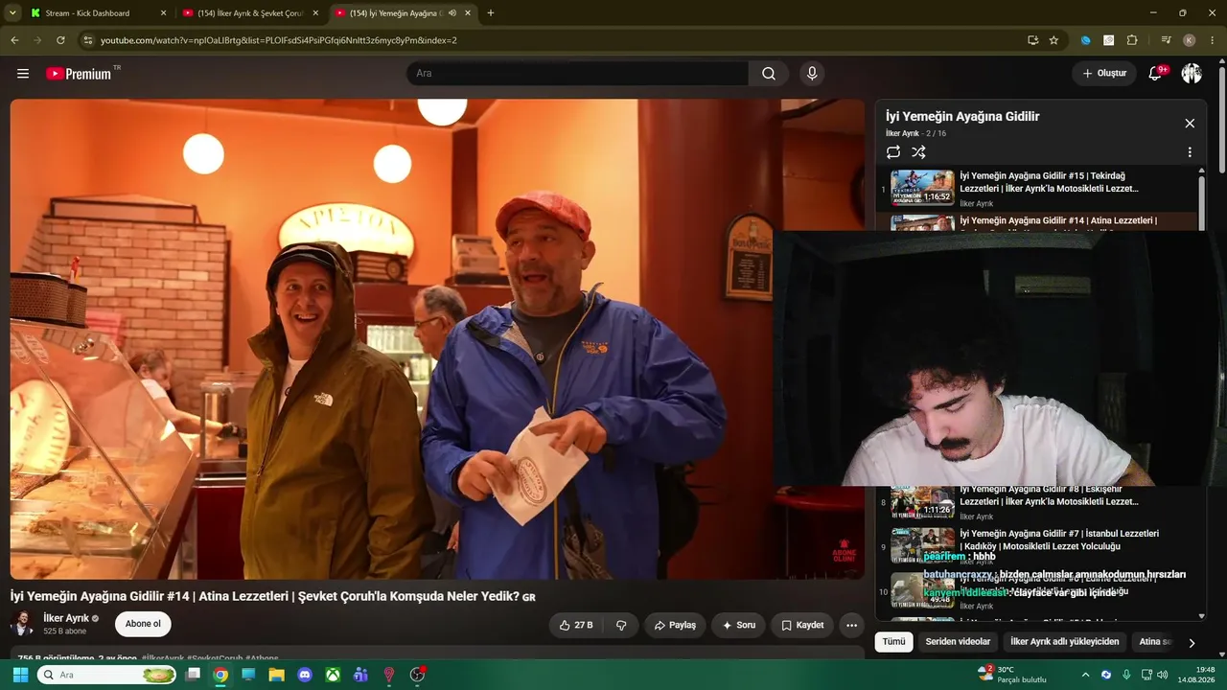
Task: Click the browser address bar URL
Action: (279, 40)
